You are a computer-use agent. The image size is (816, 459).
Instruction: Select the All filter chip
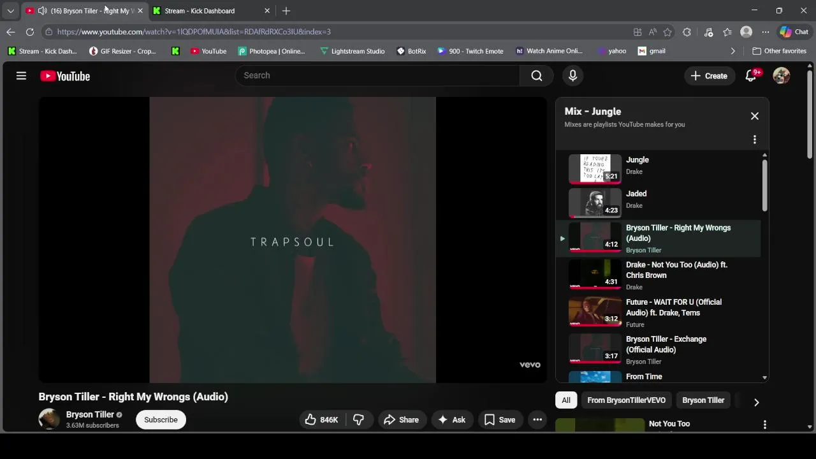(566, 400)
